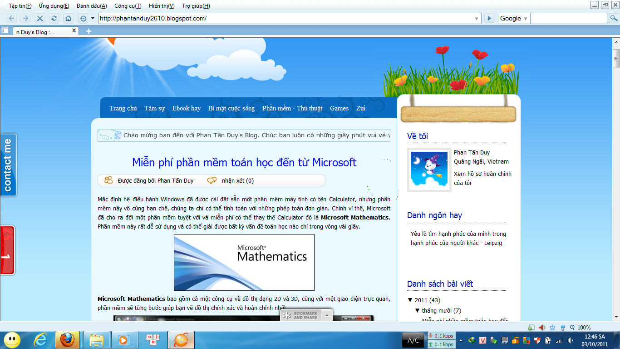Open the Games nav link
This screenshot has width=620, height=349.
339,108
